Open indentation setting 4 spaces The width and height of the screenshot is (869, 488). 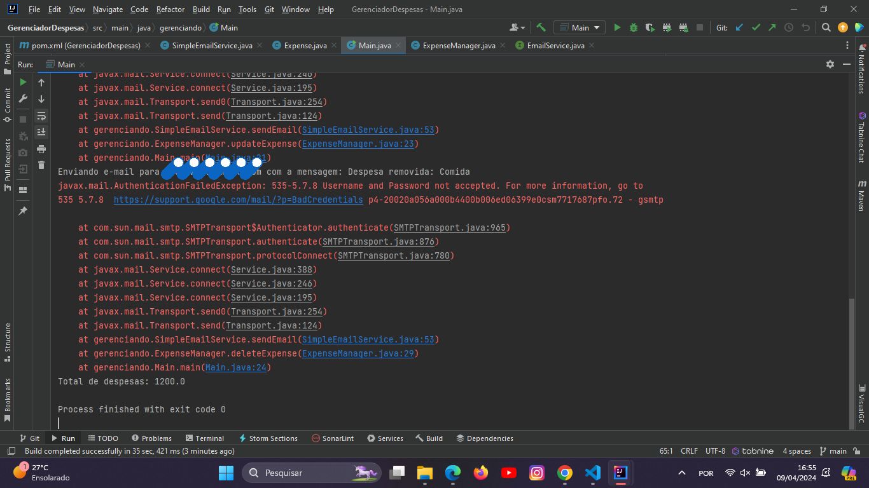point(796,451)
